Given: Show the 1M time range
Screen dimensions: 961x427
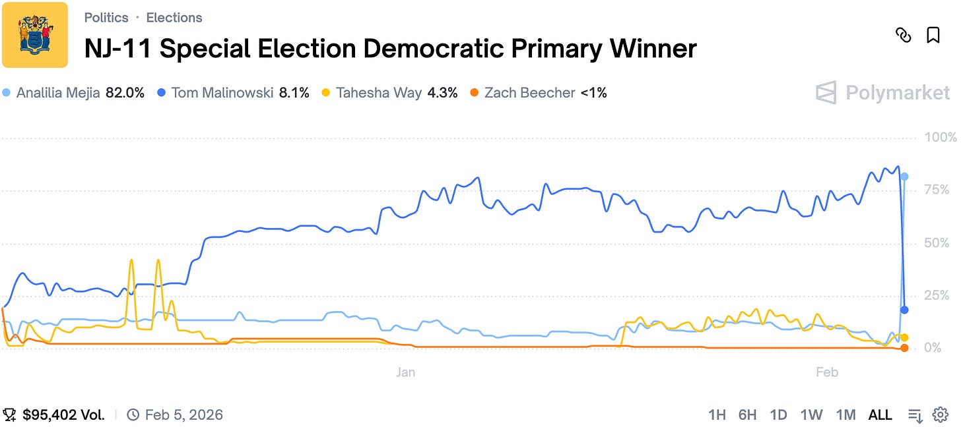Looking at the screenshot, I should pos(845,415).
